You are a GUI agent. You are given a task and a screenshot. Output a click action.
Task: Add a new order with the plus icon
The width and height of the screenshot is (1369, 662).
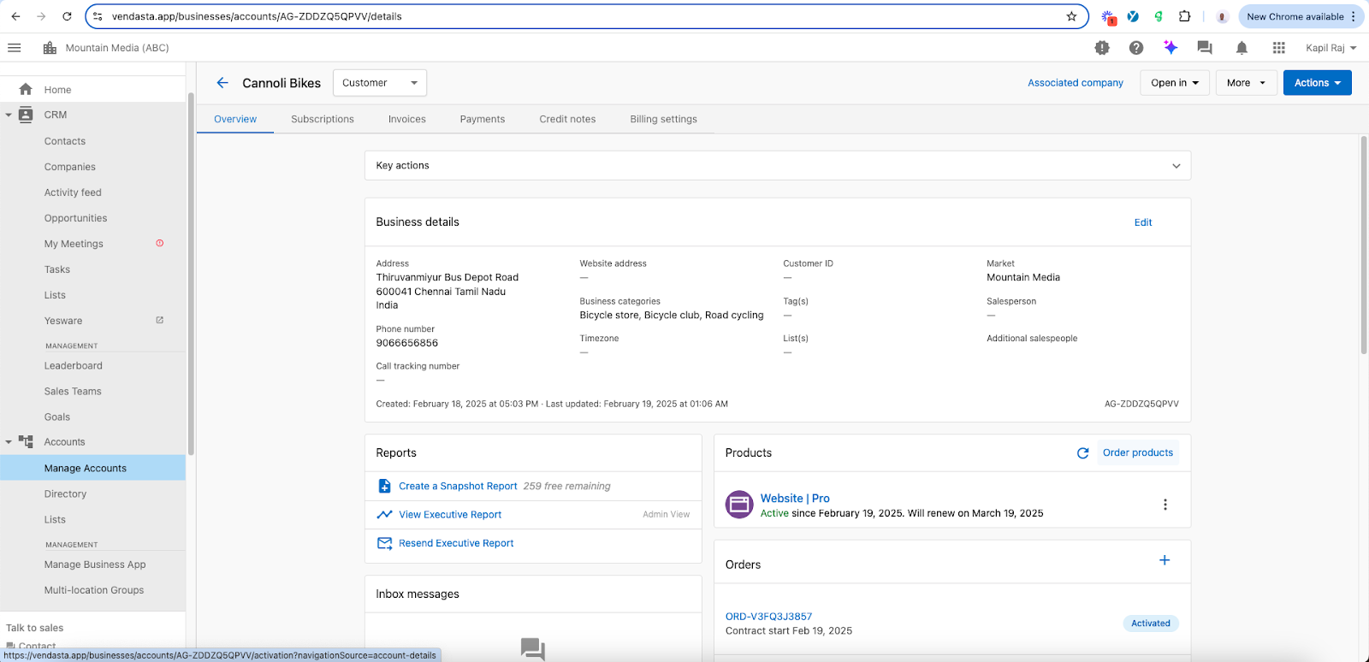[1165, 560]
